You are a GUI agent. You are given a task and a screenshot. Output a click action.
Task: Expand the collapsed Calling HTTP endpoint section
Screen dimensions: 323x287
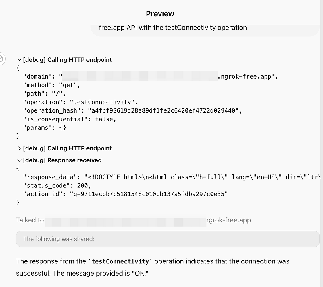(x=64, y=148)
